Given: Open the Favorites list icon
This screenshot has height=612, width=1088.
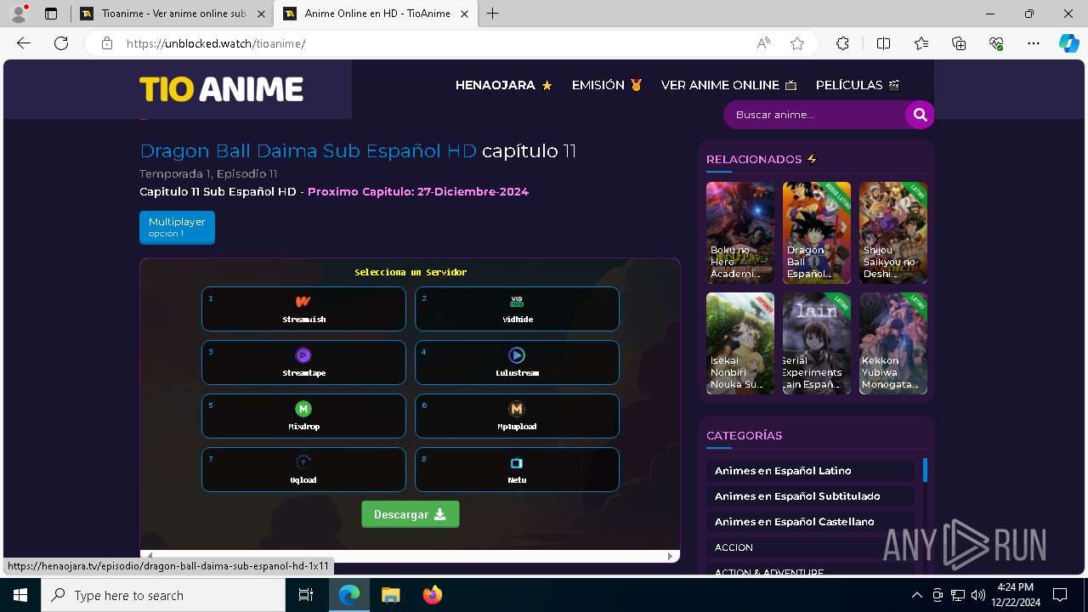Looking at the screenshot, I should click(921, 43).
